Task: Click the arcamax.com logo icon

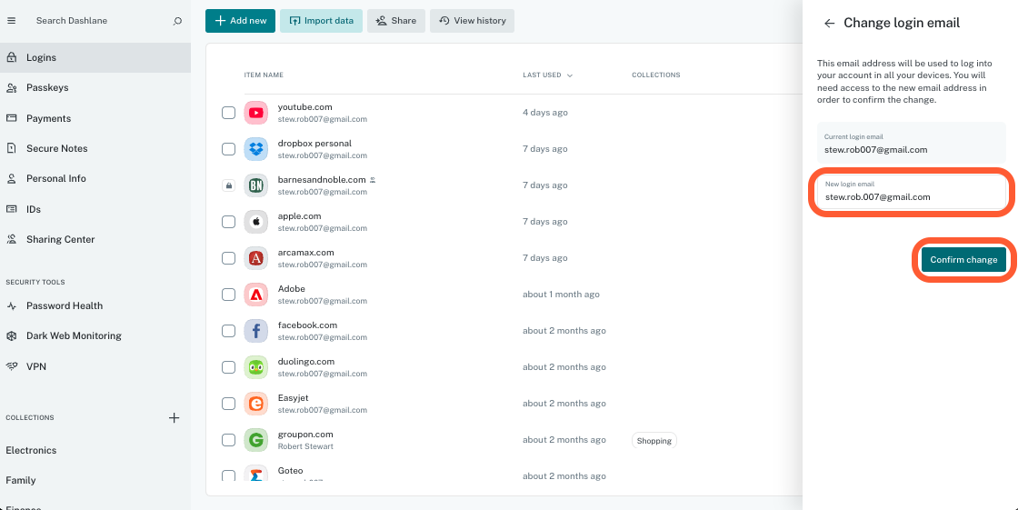Action: 255,258
